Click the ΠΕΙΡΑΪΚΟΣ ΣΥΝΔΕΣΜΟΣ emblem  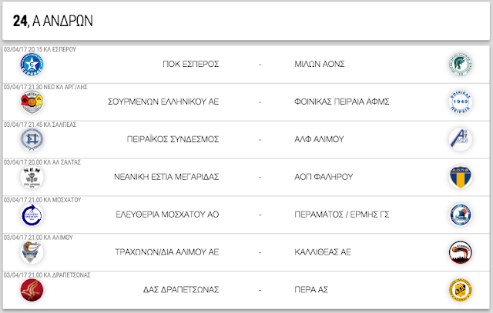click(32, 140)
